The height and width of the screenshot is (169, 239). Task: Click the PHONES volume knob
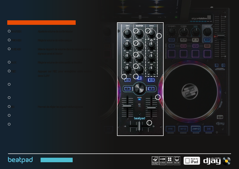pos(139,45)
